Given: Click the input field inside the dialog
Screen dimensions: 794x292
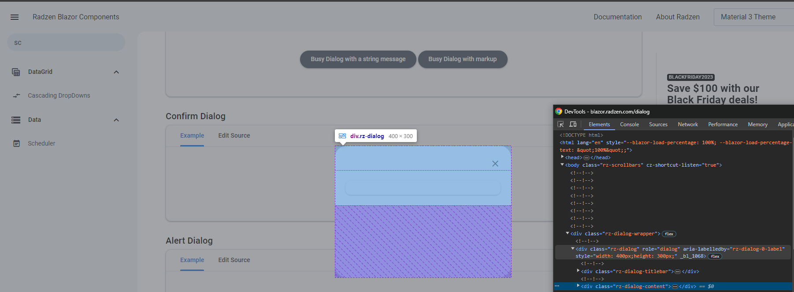Looking at the screenshot, I should pos(423,188).
